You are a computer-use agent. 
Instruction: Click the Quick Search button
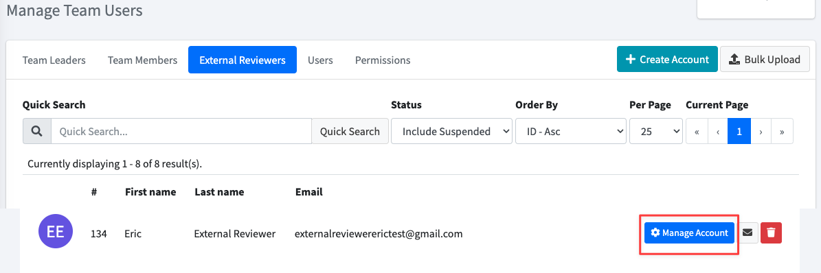(350, 131)
